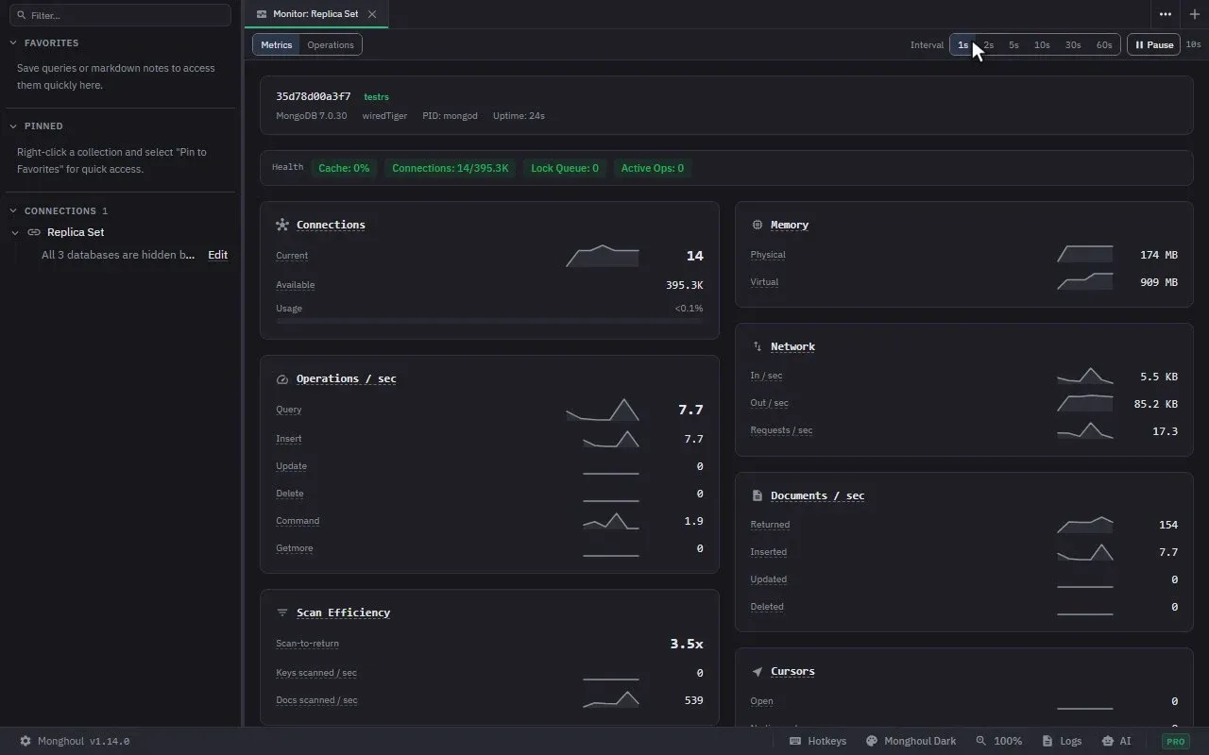Click the Scan Efficiency filter icon
This screenshot has height=755, width=1209.
[281, 612]
